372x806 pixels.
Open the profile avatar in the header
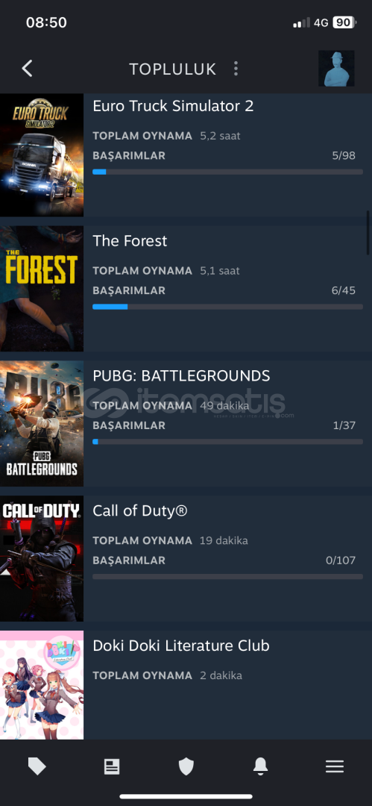pos(336,69)
